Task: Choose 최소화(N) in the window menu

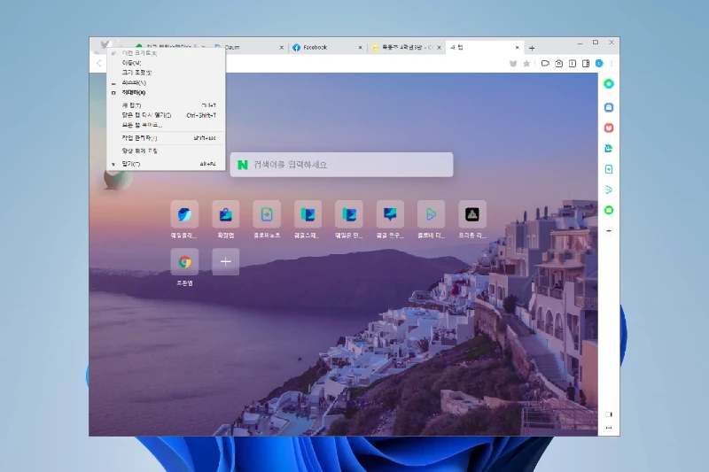Action: (x=166, y=82)
